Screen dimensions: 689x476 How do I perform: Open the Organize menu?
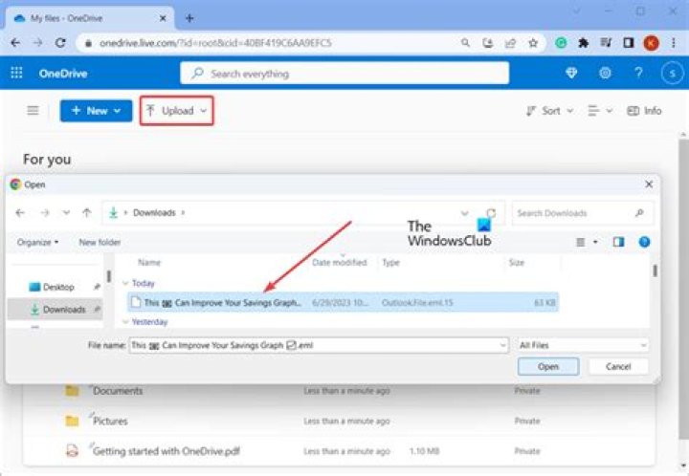(x=37, y=242)
